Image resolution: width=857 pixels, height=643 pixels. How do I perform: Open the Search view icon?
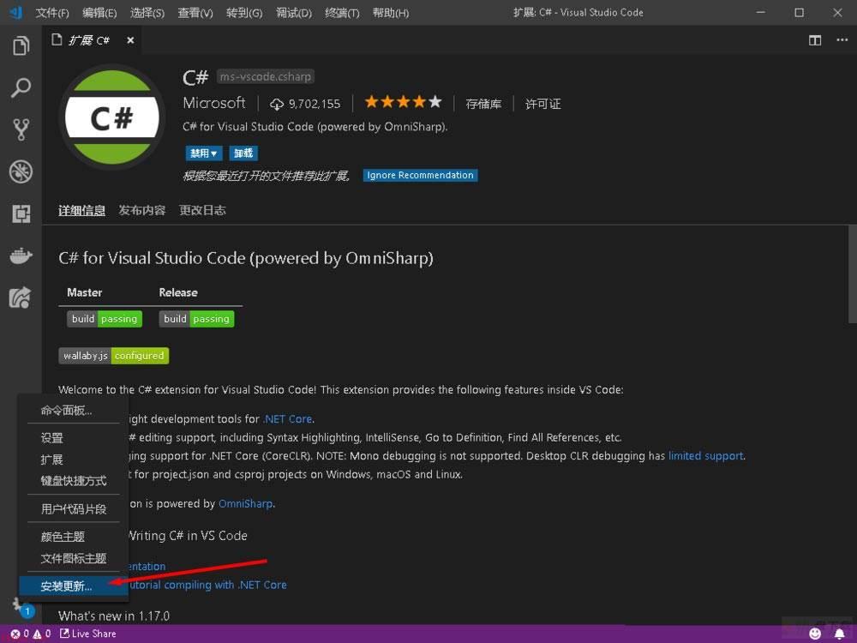21,87
